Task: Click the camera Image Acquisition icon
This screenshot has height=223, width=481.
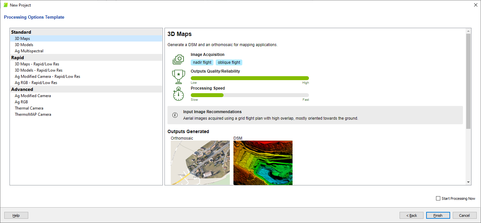Action: tap(178, 59)
